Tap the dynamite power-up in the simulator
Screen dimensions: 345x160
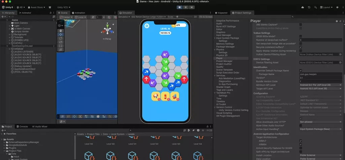click(165, 97)
